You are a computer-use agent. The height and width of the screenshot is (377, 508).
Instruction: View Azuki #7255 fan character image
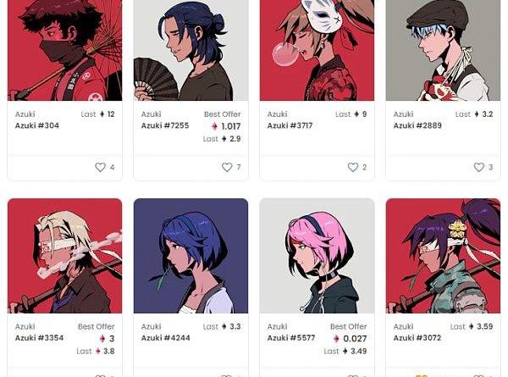coord(190,50)
